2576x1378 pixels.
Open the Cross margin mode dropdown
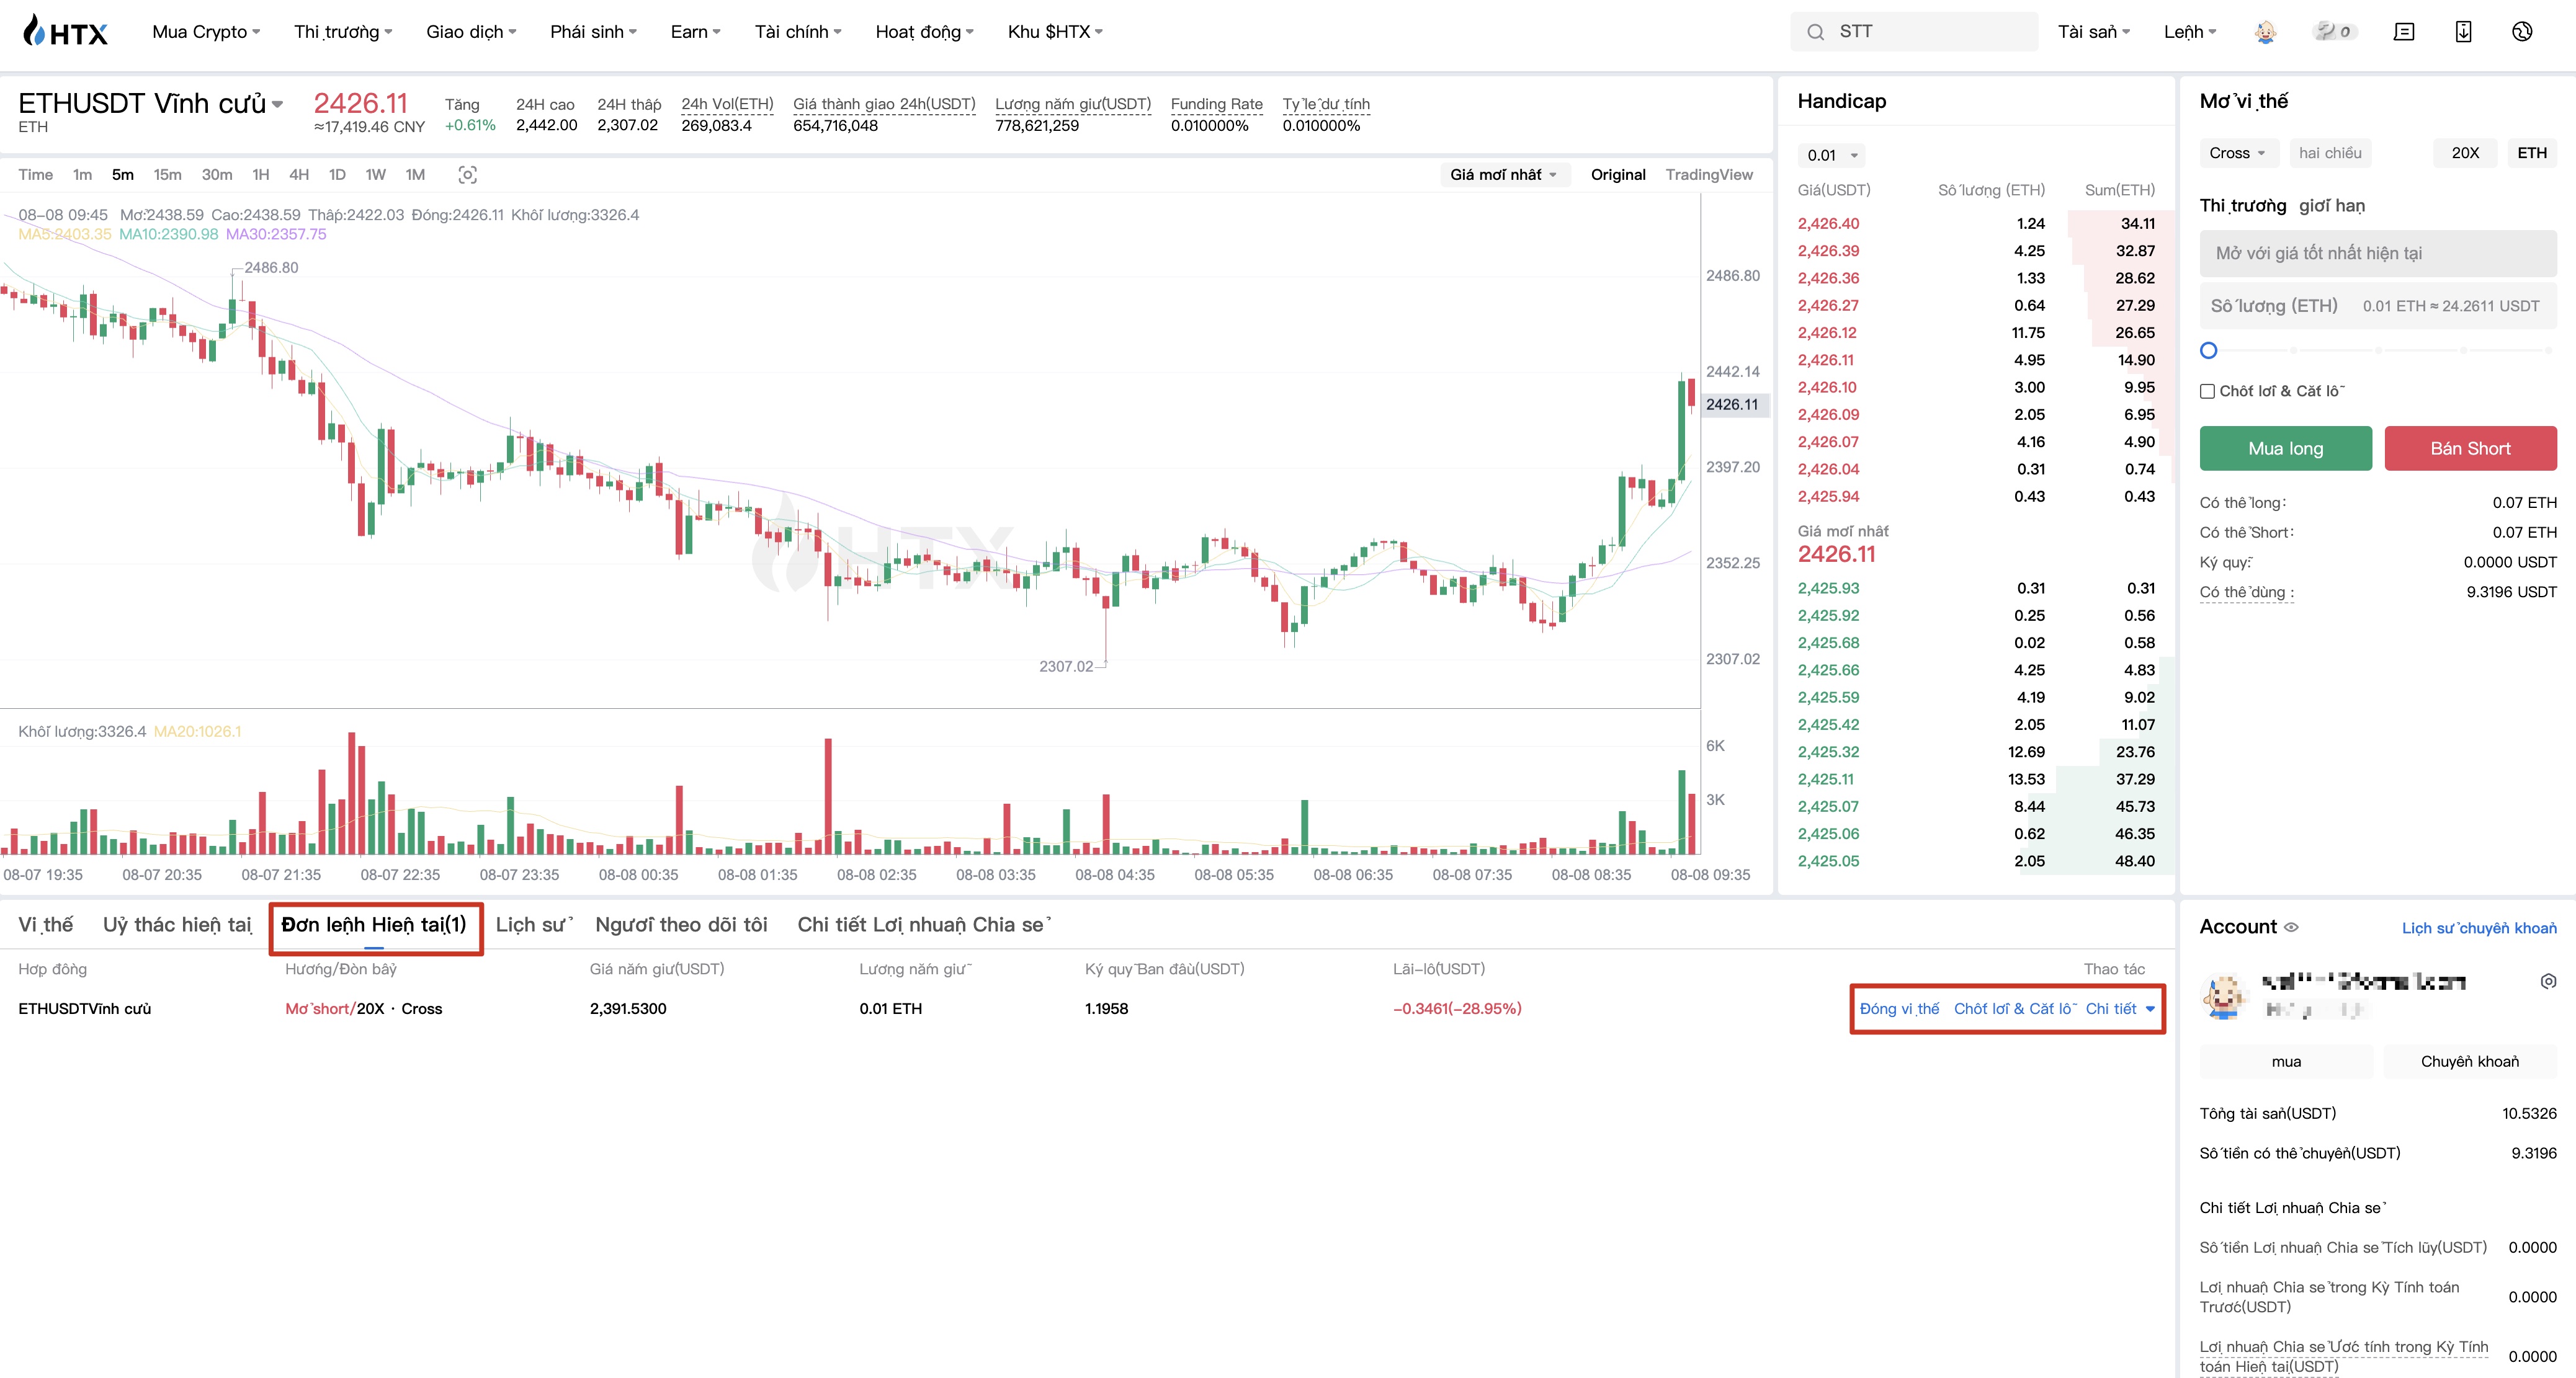(x=2239, y=153)
